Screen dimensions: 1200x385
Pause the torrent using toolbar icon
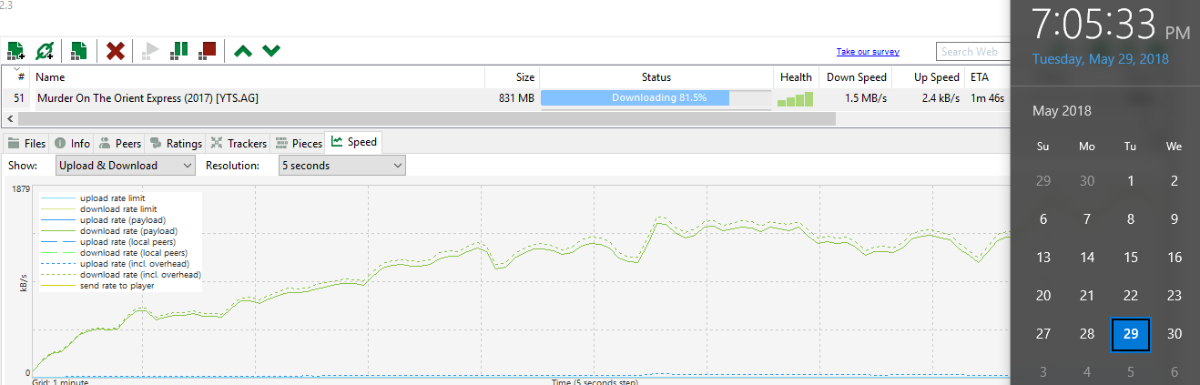179,50
